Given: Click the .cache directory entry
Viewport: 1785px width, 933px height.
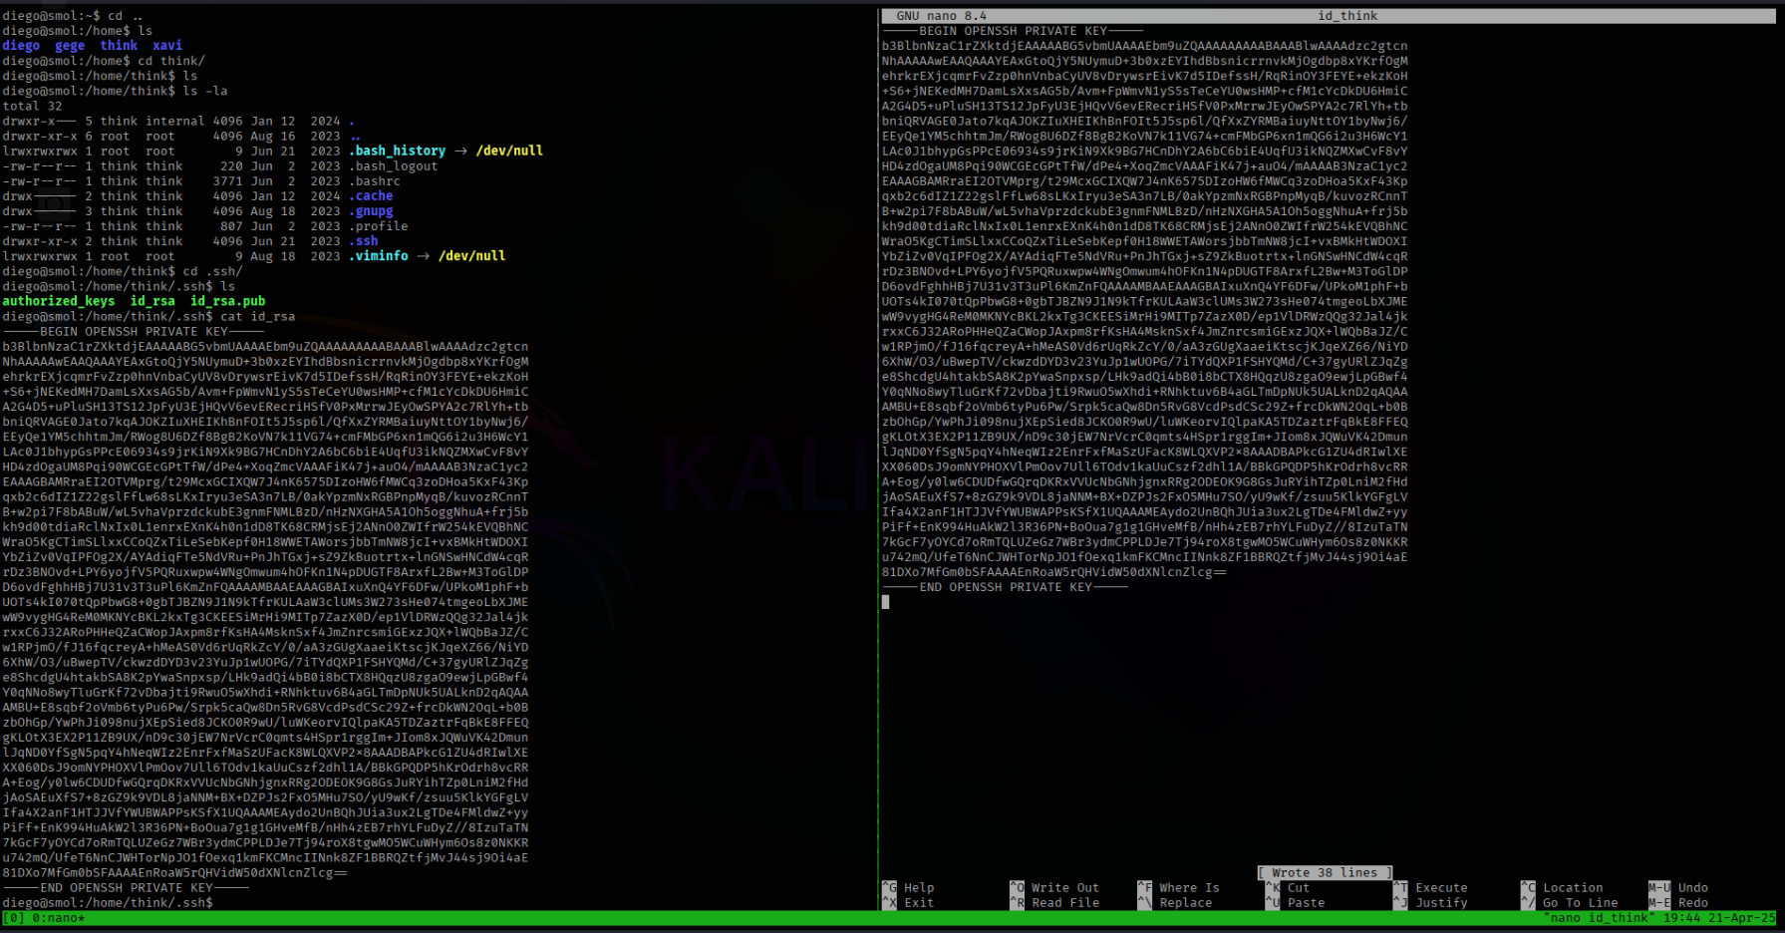Looking at the screenshot, I should pyautogui.click(x=371, y=196).
